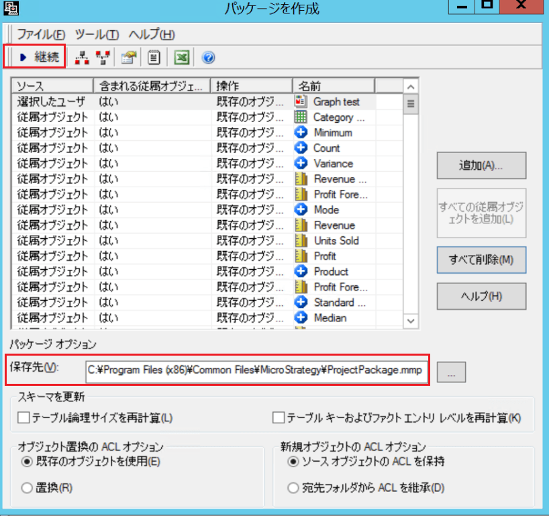
Task: Choose the 置換(R) radio option
Action: [27, 488]
